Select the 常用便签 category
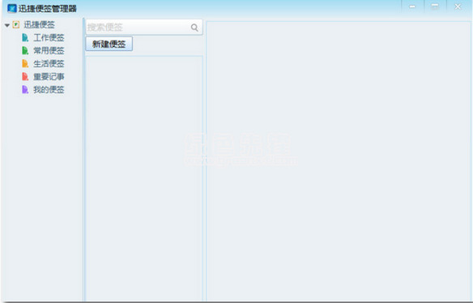The width and height of the screenshot is (473, 303). [x=49, y=51]
